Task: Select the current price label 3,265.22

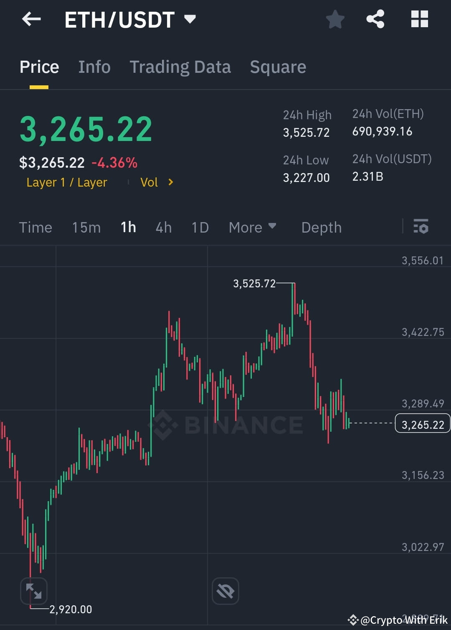Action: pyautogui.click(x=422, y=424)
